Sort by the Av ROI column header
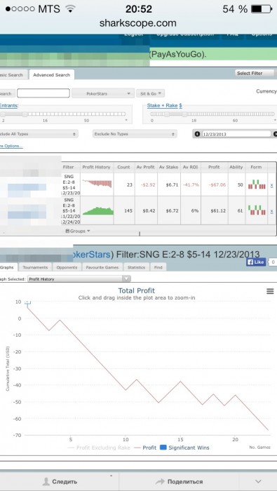This screenshot has height=491, width=277. [190, 167]
